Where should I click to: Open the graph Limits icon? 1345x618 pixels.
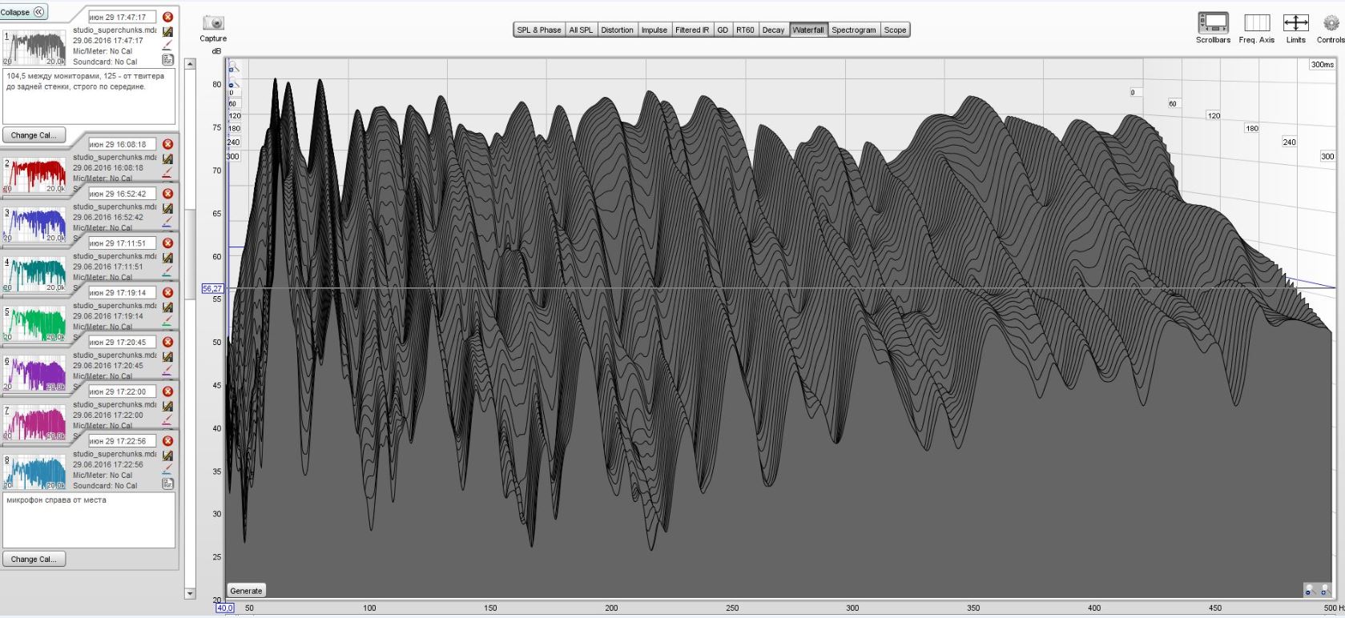[x=1295, y=22]
